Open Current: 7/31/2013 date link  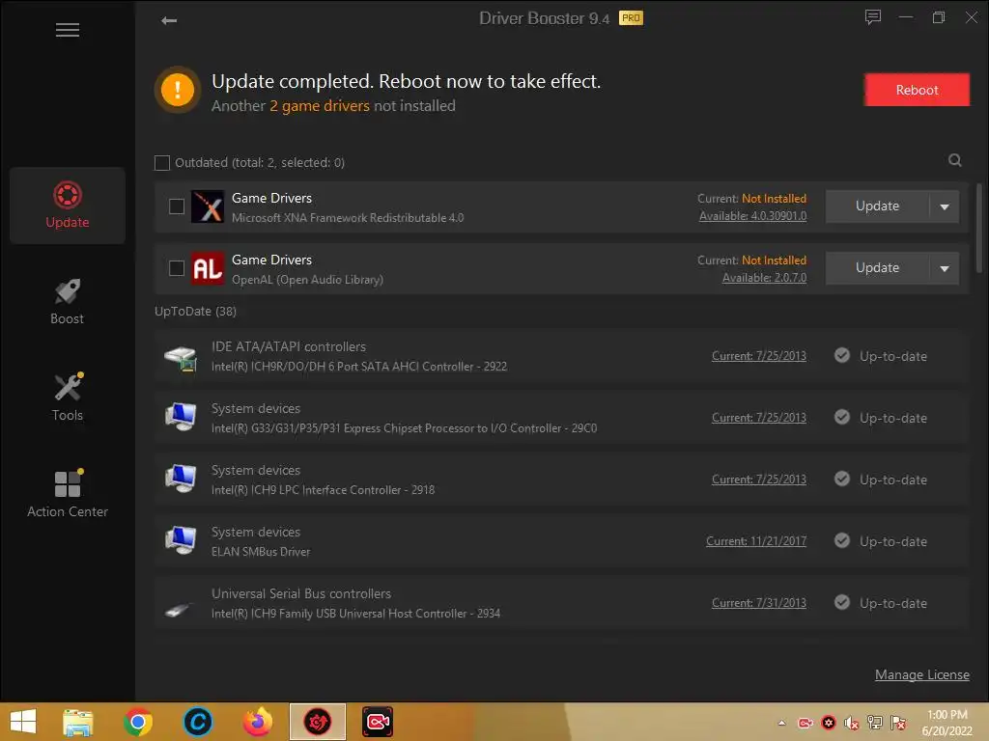tap(759, 603)
